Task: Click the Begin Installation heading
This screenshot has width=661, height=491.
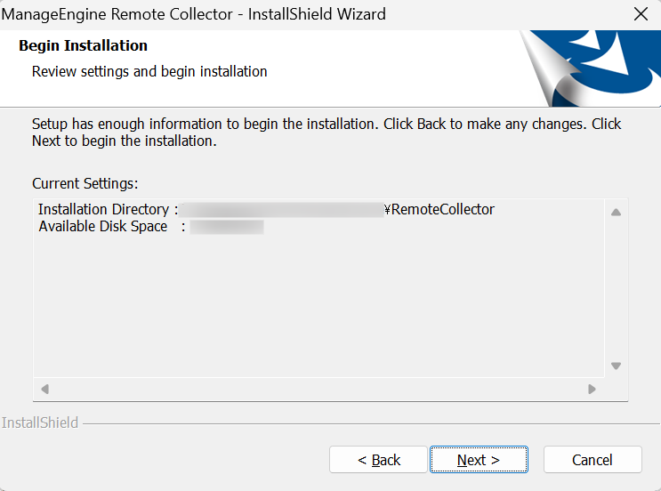Action: point(83,45)
